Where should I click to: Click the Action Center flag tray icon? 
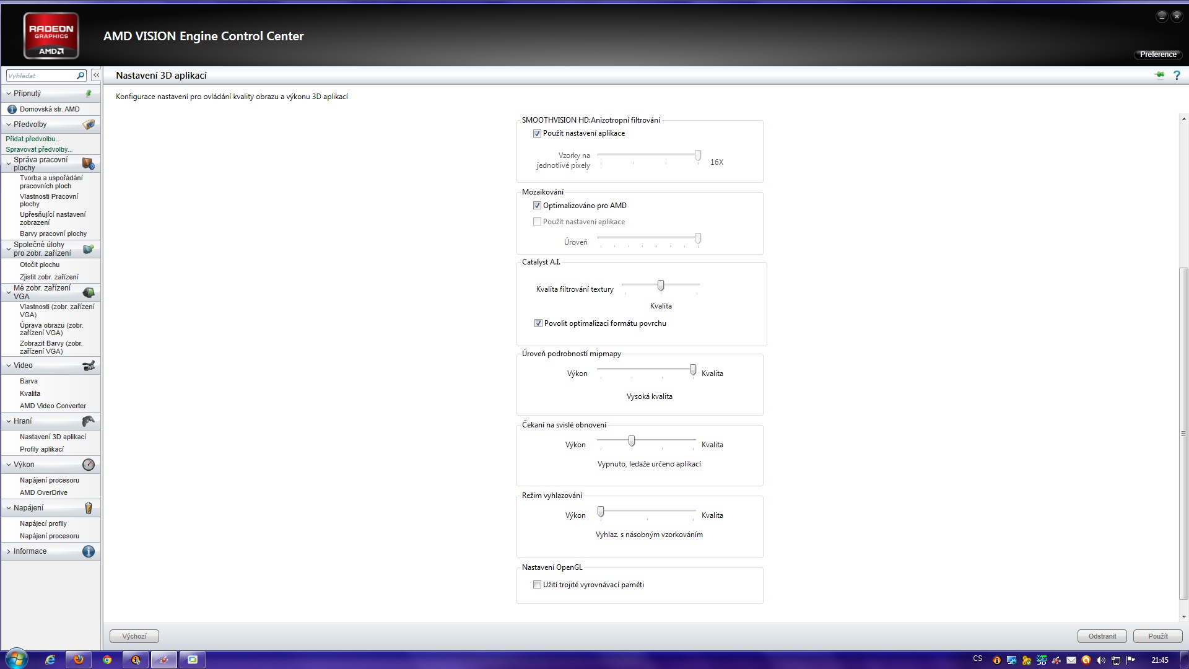[x=1131, y=660]
